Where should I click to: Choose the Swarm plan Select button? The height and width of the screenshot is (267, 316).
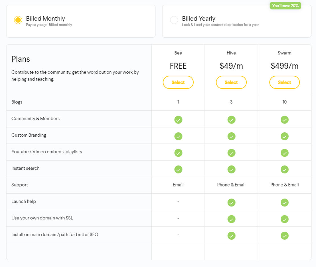click(284, 82)
